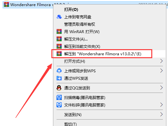Choose 管理员取得所有权 from the menu
The image size is (168, 126).
79,24
